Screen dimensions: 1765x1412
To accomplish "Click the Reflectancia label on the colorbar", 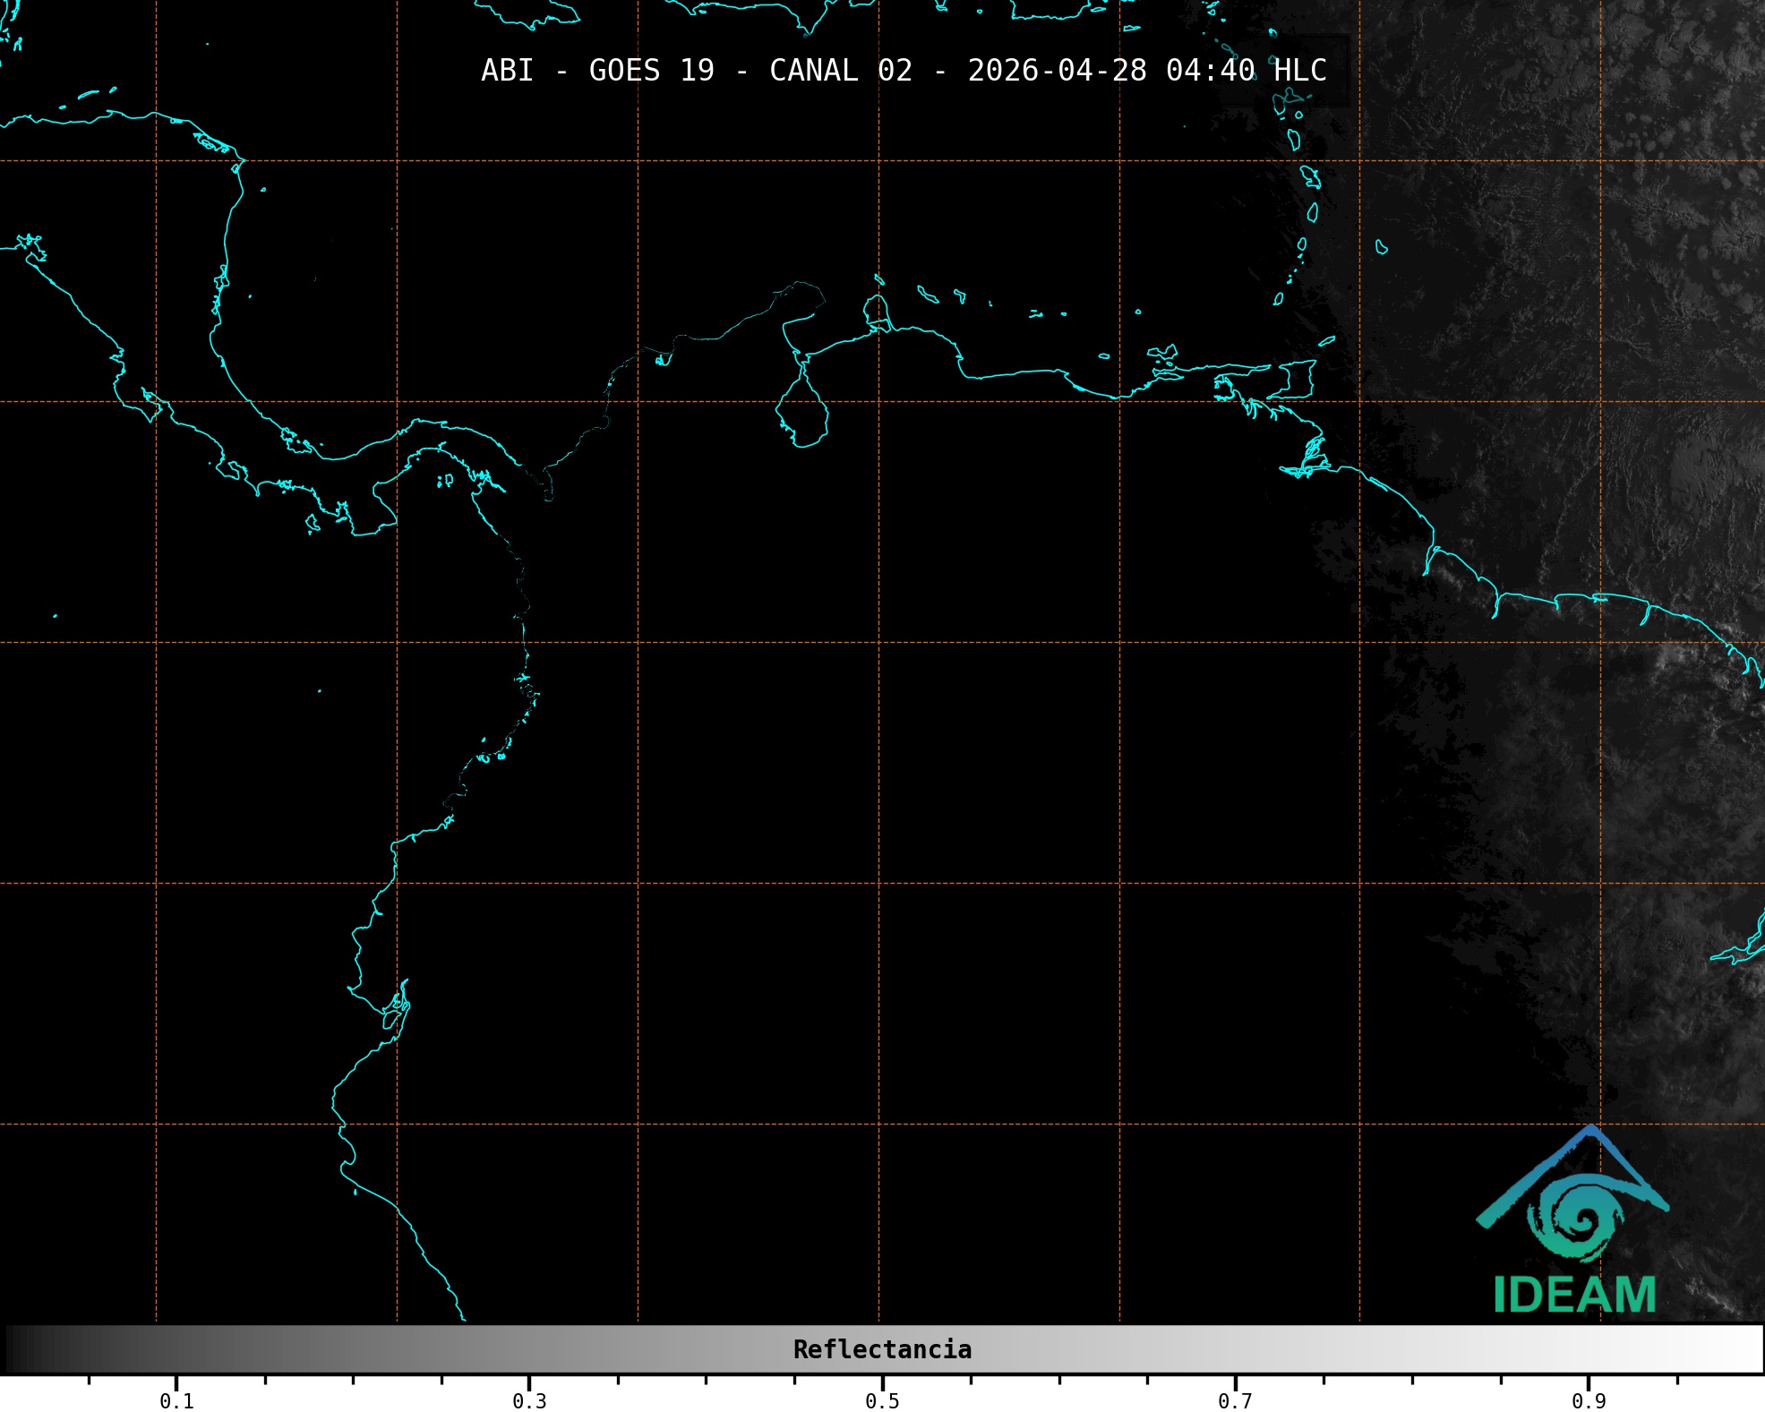I will [x=882, y=1349].
